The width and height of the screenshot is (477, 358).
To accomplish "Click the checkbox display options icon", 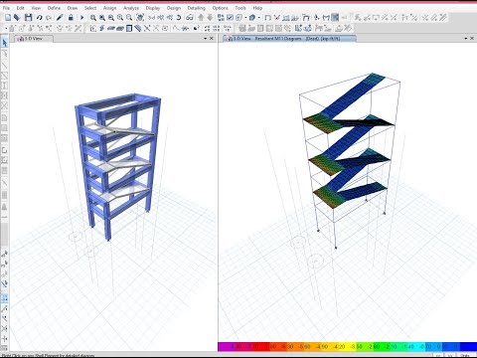I will tap(230, 18).
